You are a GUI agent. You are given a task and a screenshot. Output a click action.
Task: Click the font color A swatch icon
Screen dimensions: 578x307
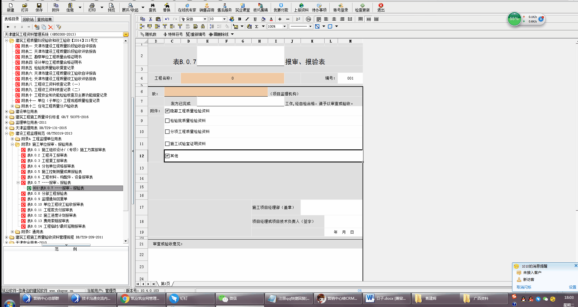click(271, 19)
